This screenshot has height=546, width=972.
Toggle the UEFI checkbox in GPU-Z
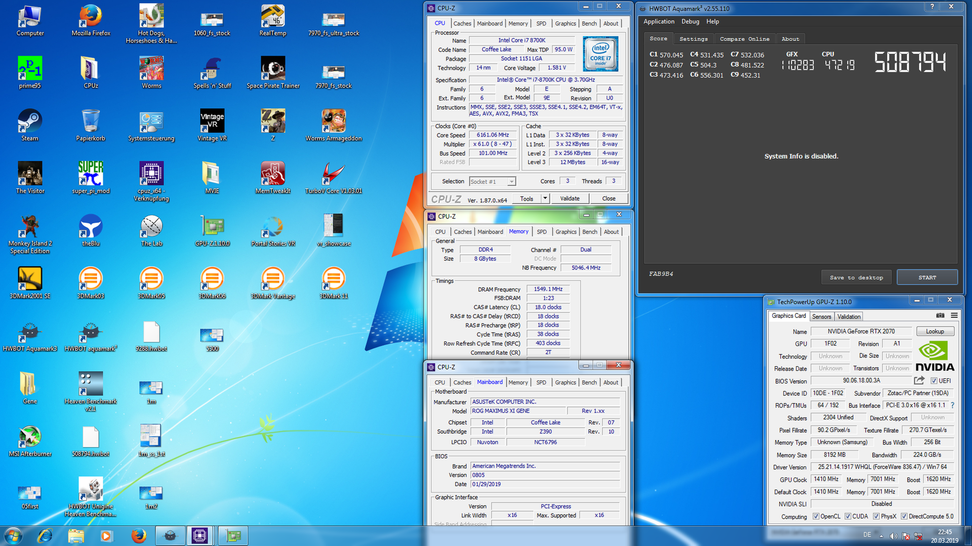pos(934,381)
